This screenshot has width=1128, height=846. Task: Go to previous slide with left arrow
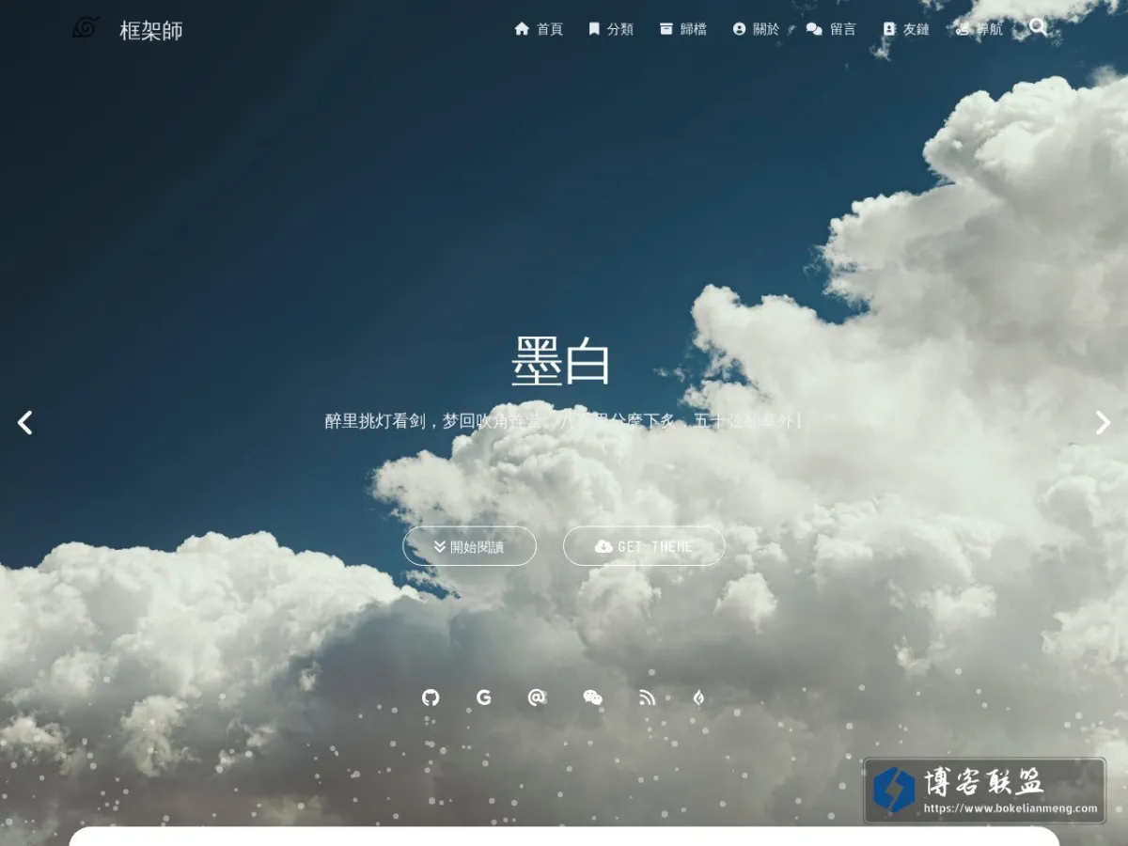click(x=25, y=423)
